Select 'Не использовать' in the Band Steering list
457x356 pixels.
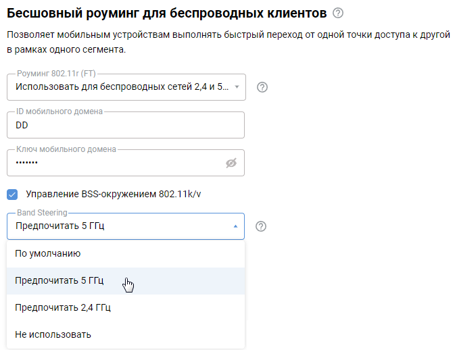click(53, 334)
